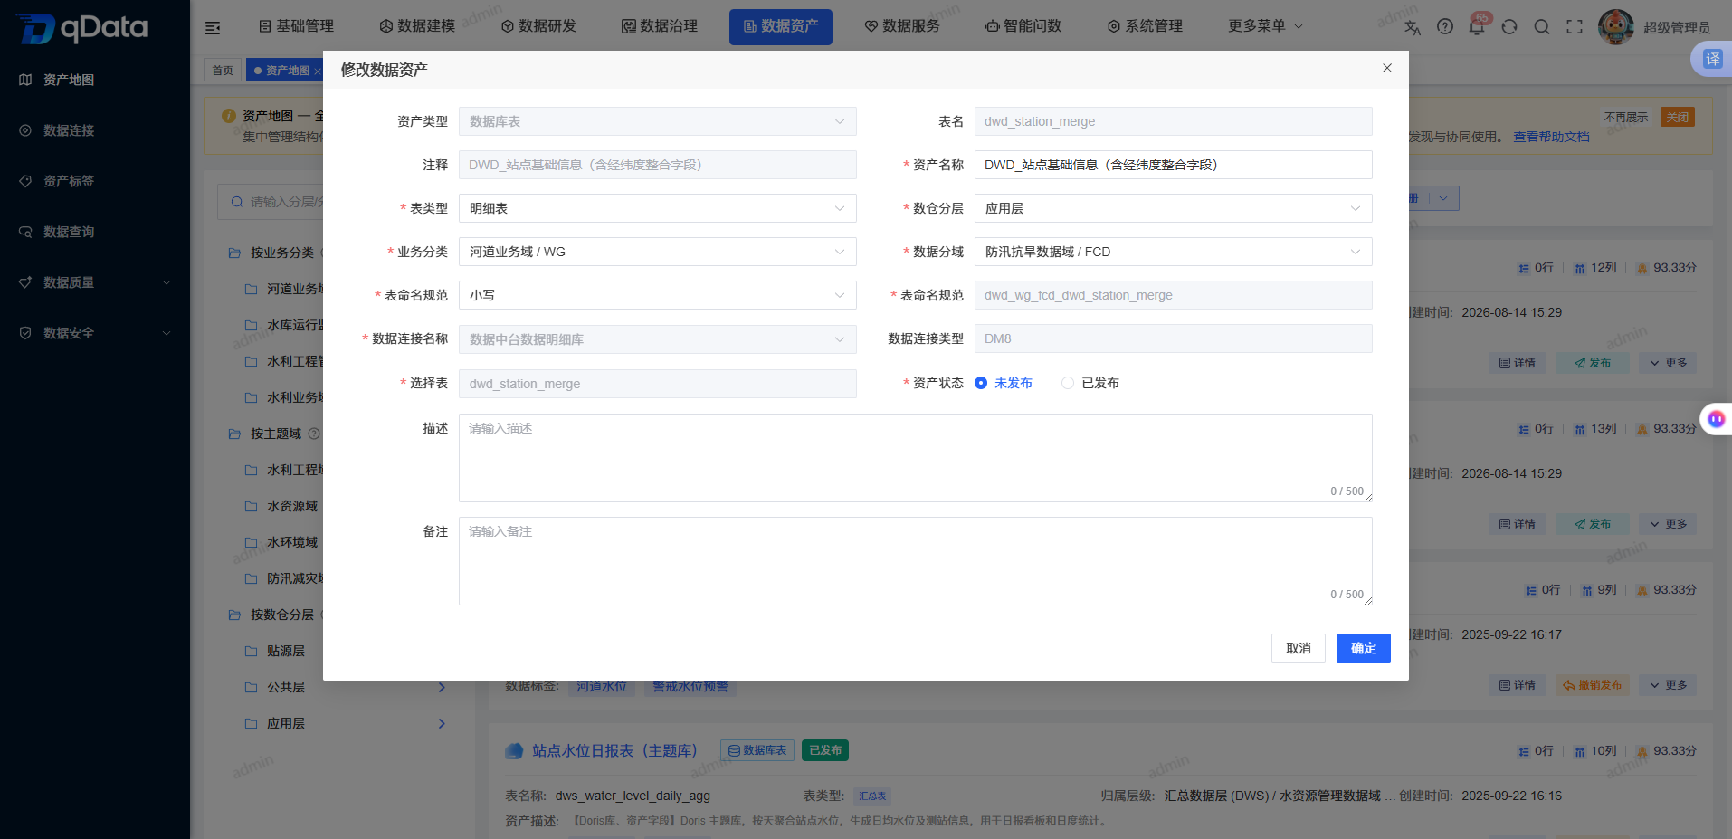The image size is (1732, 839).
Task: Open the search magnifier icon
Action: pyautogui.click(x=1542, y=27)
